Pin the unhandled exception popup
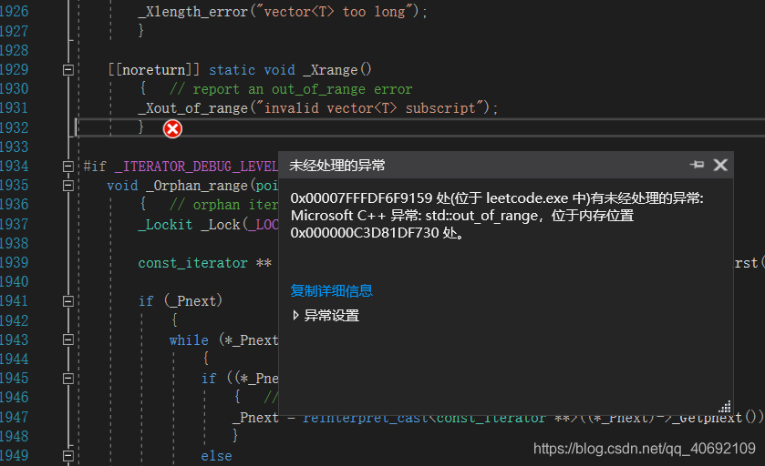 (x=697, y=165)
